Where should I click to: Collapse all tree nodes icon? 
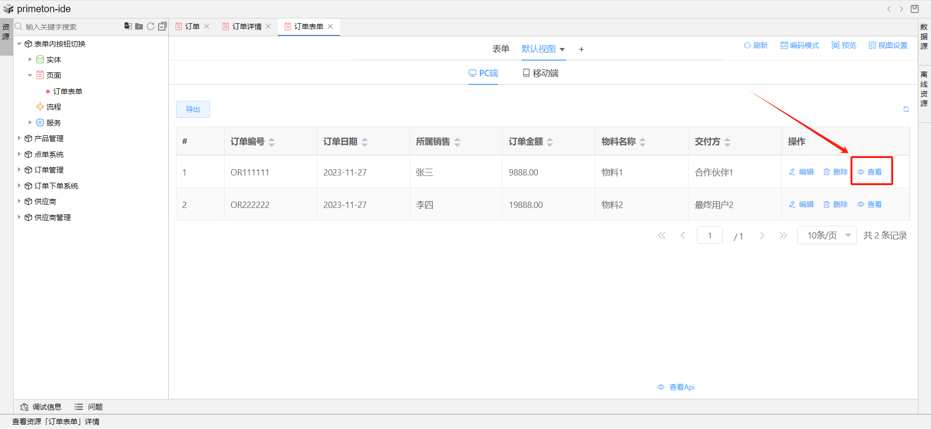[x=162, y=26]
